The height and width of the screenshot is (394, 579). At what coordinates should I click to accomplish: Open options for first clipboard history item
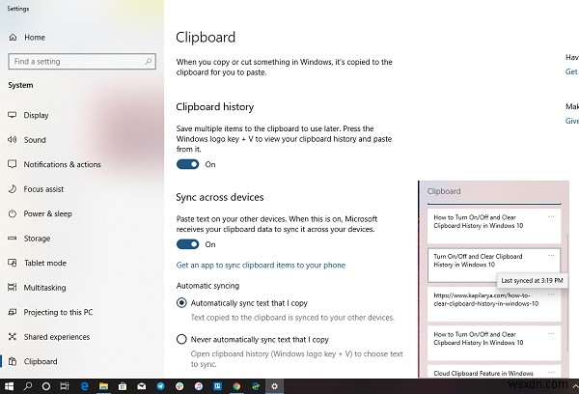pyautogui.click(x=551, y=216)
